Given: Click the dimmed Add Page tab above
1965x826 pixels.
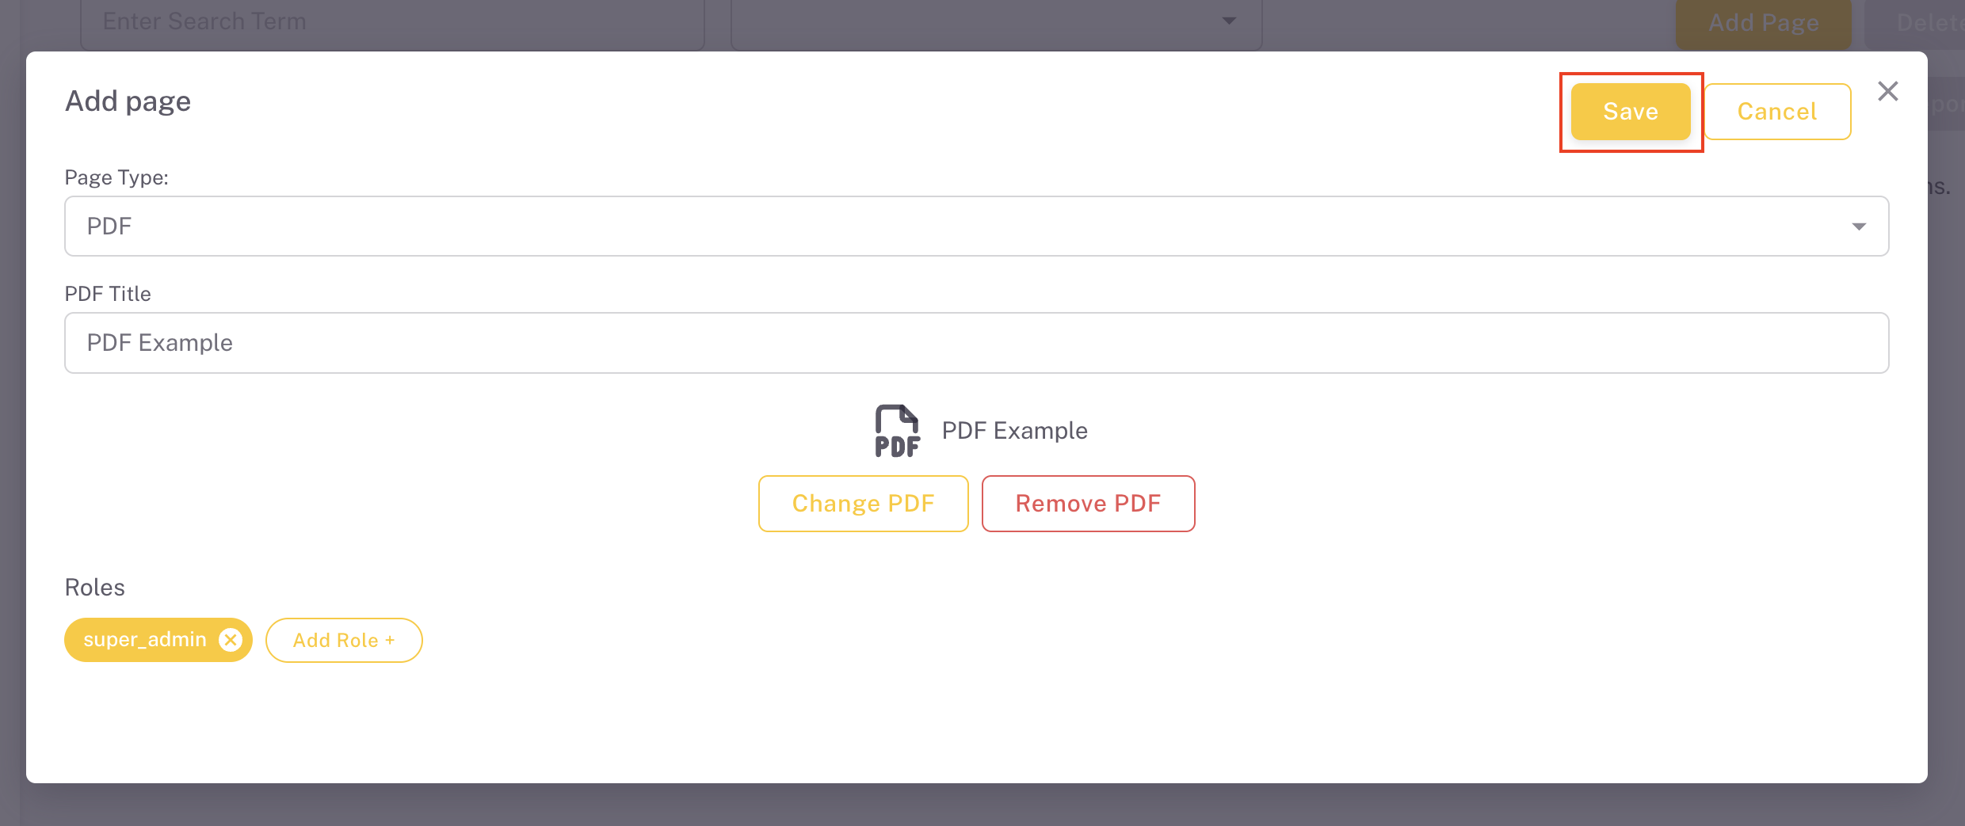Looking at the screenshot, I should pyautogui.click(x=1764, y=22).
